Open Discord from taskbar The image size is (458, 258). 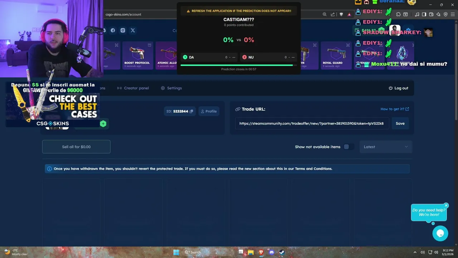pos(271,252)
